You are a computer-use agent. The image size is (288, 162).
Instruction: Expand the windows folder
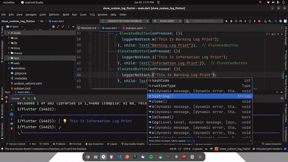[x=9, y=68]
